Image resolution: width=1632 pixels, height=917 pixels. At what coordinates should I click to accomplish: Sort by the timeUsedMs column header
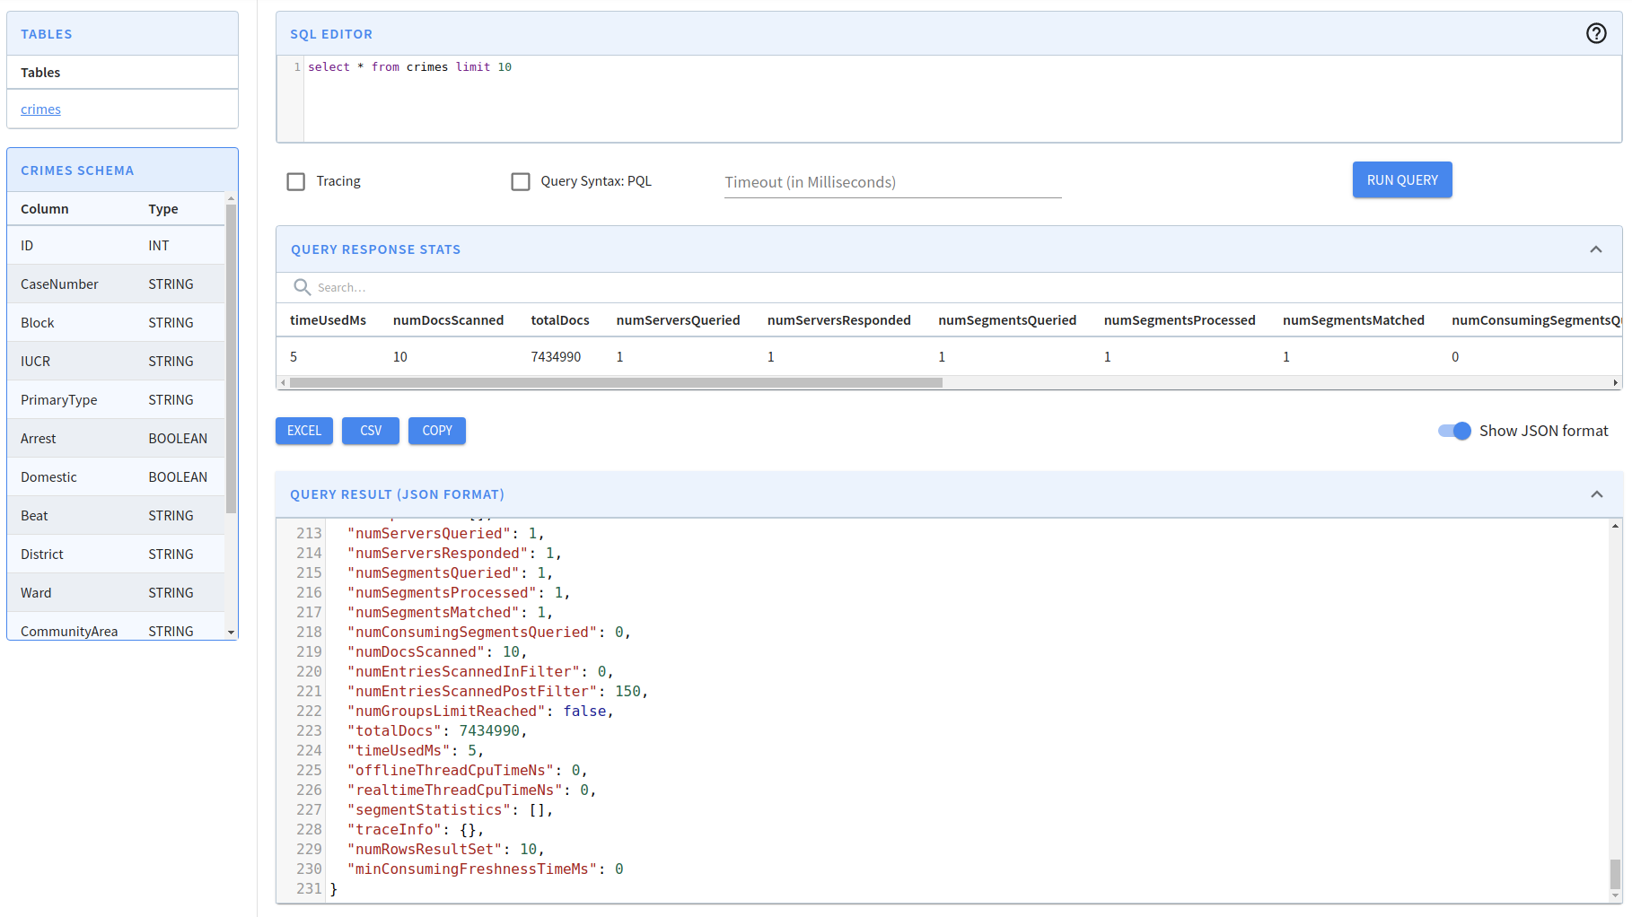[328, 320]
